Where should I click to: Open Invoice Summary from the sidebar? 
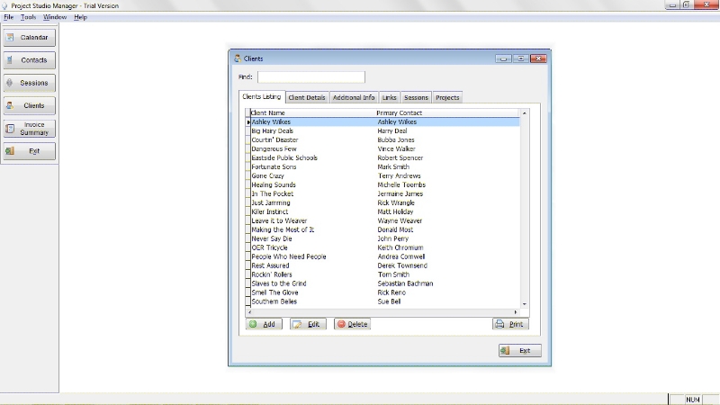tap(30, 129)
